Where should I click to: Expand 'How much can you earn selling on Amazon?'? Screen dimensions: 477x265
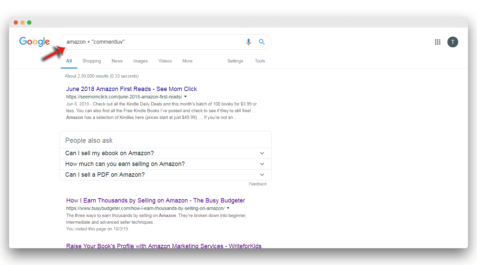(165, 164)
